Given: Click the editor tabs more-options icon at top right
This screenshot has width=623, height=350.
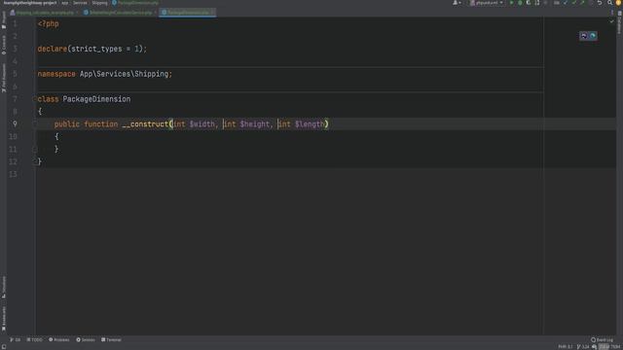Looking at the screenshot, I should [x=612, y=13].
